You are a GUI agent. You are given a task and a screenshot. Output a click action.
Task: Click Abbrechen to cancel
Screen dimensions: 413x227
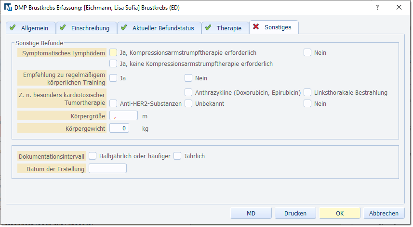point(384,213)
